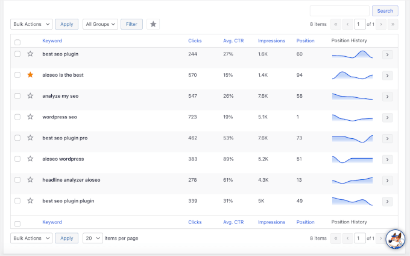
Task: Click the mascot help icon bottom right
Action: coord(394,239)
